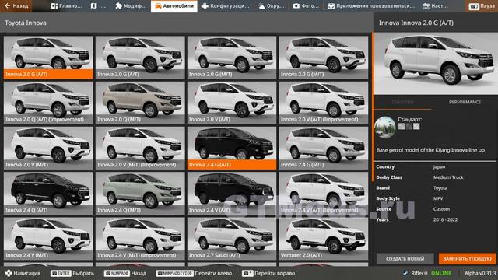Viewport: 498px width, 280px height.
Task: Click the Перейти вправо key hint
Action: (x=268, y=273)
